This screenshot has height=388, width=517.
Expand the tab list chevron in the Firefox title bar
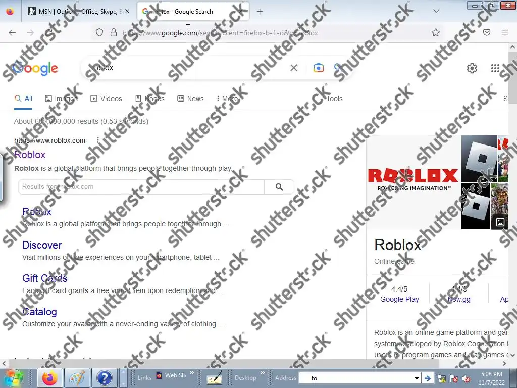pyautogui.click(x=436, y=11)
